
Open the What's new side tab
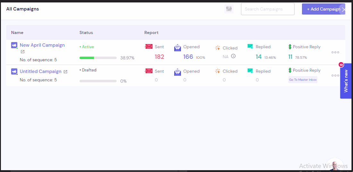point(346,81)
